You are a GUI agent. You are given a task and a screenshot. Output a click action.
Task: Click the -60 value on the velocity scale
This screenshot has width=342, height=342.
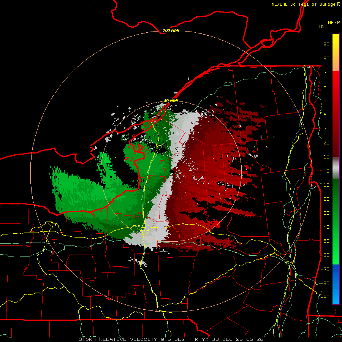pyautogui.click(x=325, y=255)
